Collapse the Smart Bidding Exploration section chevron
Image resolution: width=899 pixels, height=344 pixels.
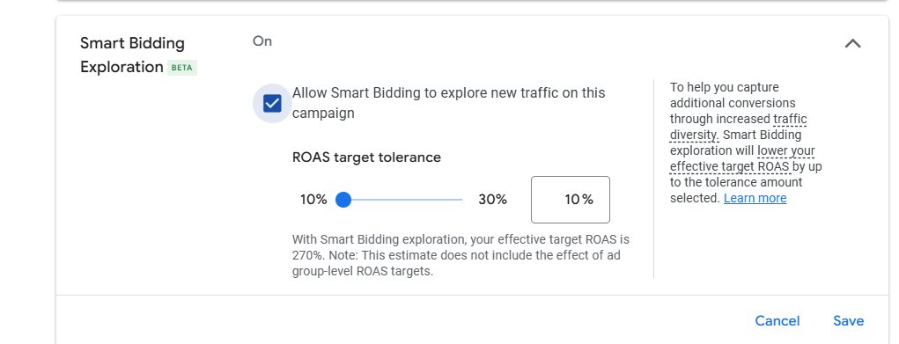click(852, 44)
